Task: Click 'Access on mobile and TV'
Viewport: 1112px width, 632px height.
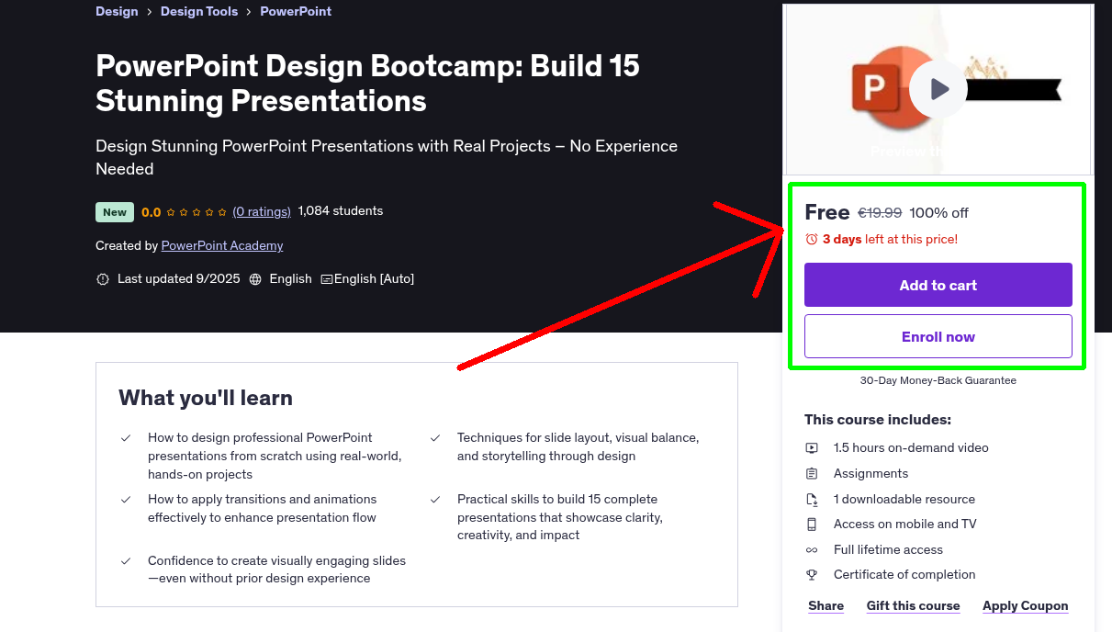Action: pos(905,525)
